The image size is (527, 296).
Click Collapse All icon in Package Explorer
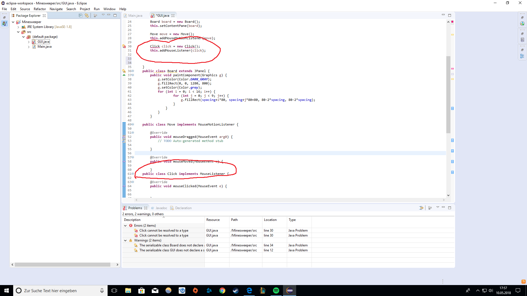pos(80,16)
